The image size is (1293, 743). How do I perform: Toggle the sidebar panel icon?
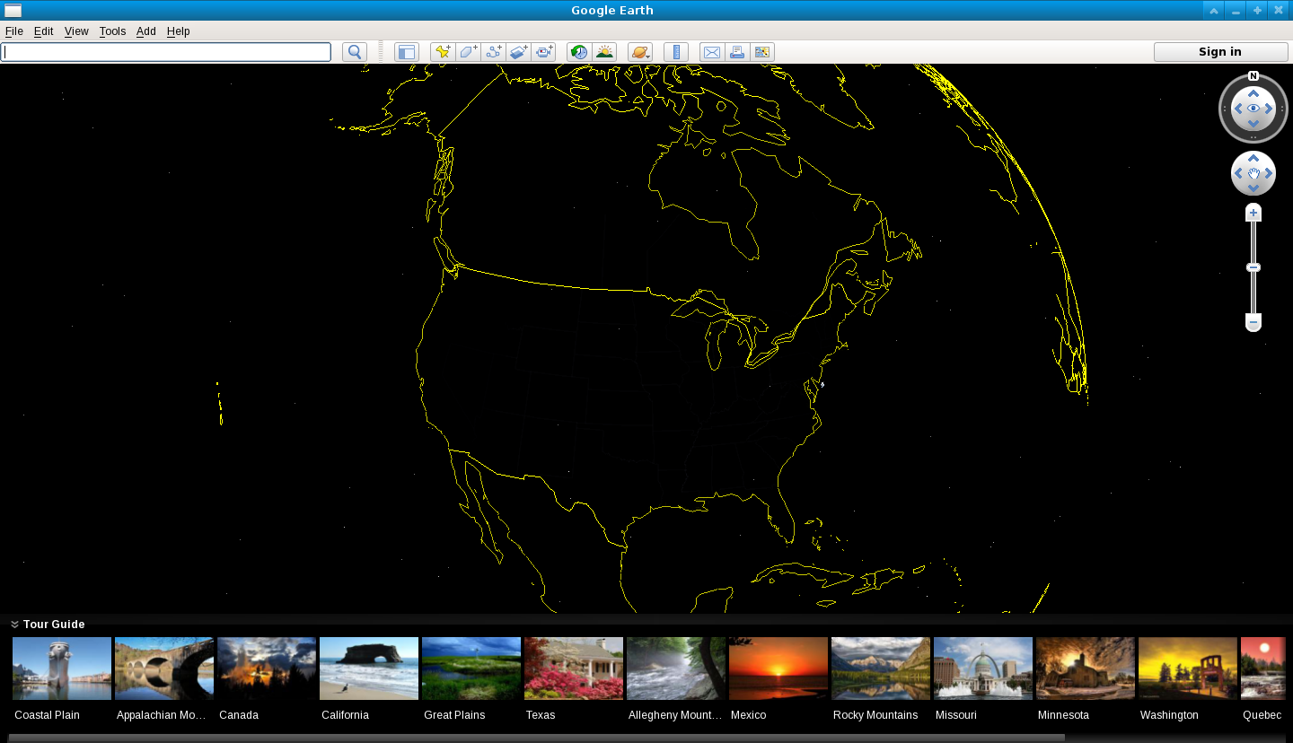coord(407,52)
